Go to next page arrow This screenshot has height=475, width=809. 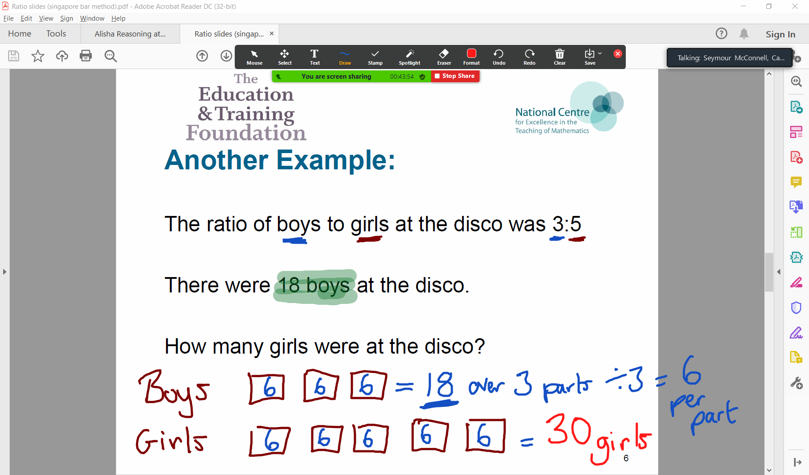[x=226, y=56]
